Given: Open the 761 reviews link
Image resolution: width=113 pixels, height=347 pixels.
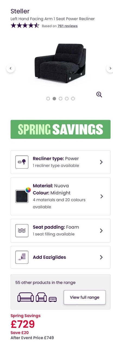Looking at the screenshot, I should pyautogui.click(x=67, y=26).
